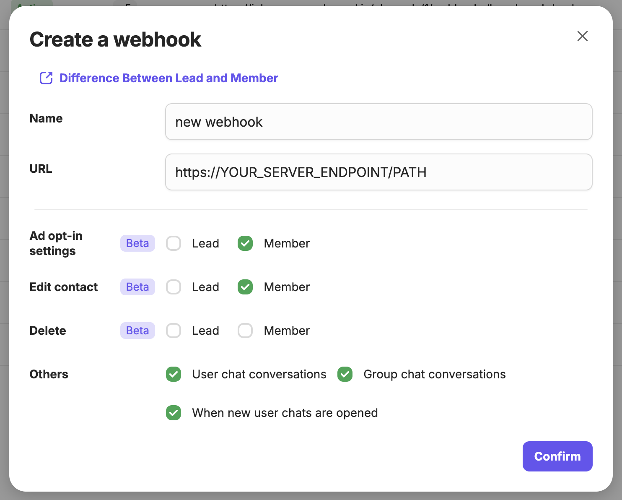
Task: Click the Member label in Delete row
Action: tap(287, 331)
